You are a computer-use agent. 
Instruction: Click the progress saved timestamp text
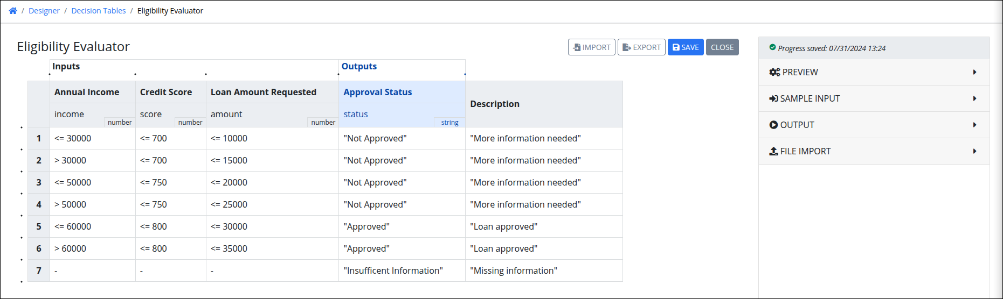coord(832,48)
